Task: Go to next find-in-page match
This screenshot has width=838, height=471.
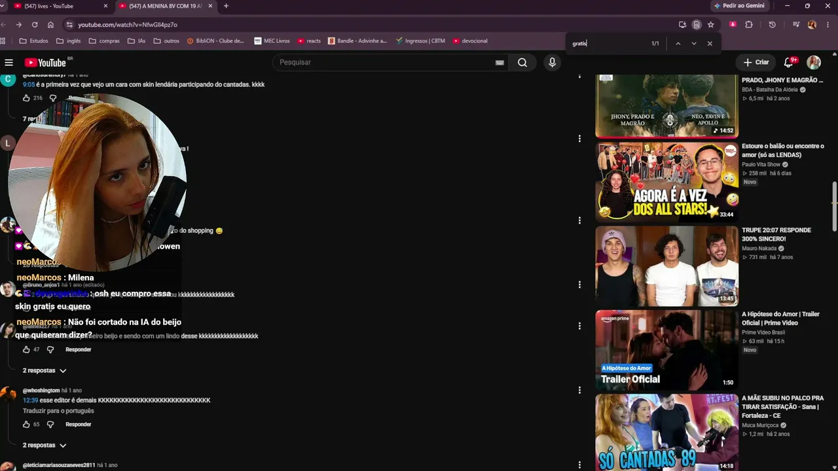Action: (694, 44)
